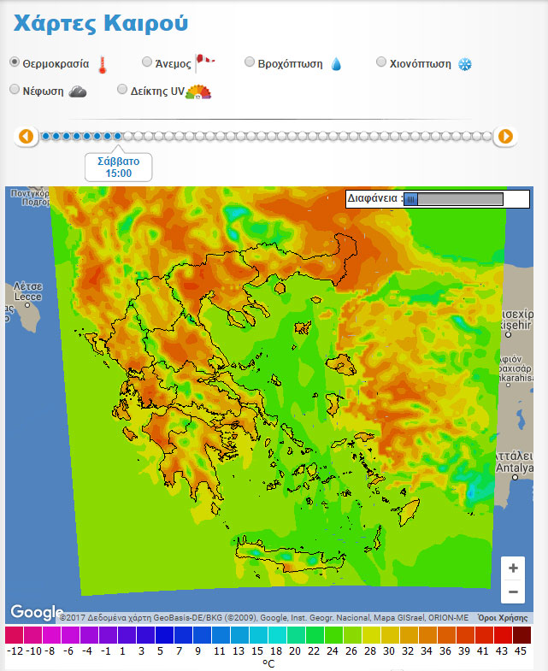Go to previous time step with left arrow
This screenshot has height=671, width=548.
(x=26, y=136)
